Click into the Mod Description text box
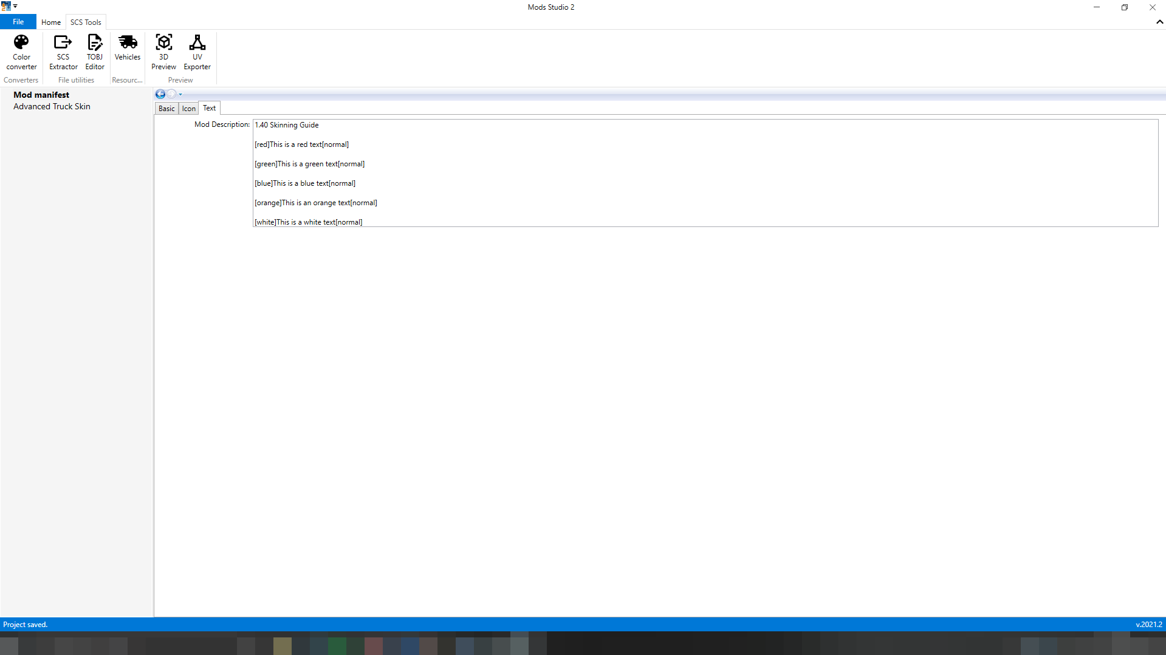The image size is (1166, 655). click(705, 173)
